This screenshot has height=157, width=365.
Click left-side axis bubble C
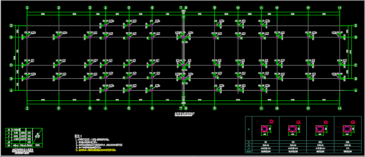click(x=11, y=65)
